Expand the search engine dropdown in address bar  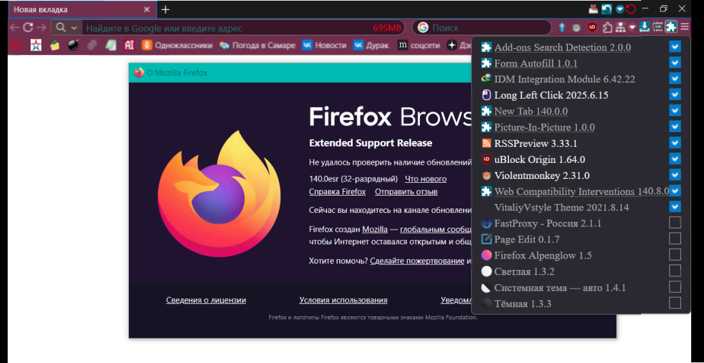pyautogui.click(x=67, y=28)
